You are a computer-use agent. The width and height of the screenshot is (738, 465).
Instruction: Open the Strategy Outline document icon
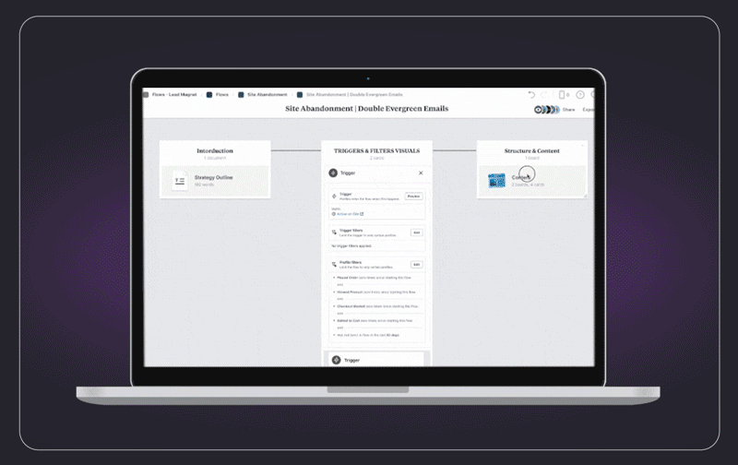coord(180,181)
